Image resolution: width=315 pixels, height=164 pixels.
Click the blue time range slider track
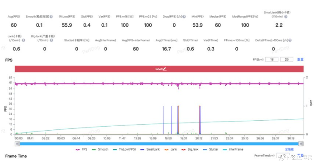(x=159, y=144)
